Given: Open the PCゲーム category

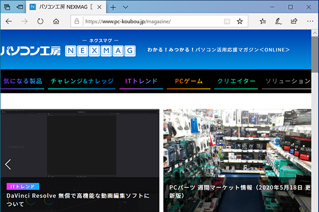Looking at the screenshot, I should point(188,81).
